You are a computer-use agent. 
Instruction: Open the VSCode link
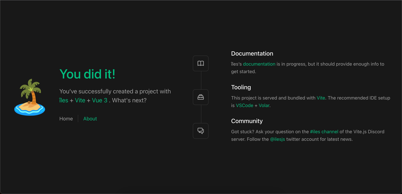point(244,106)
